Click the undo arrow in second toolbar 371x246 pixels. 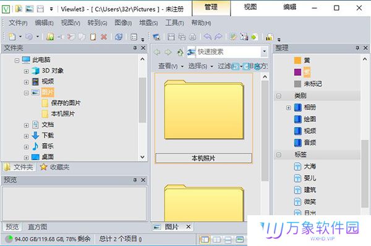208,36
